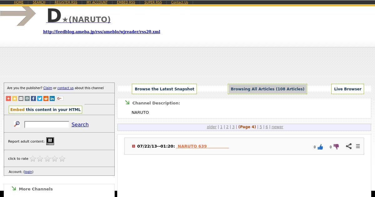The width and height of the screenshot is (375, 197).
Task: Click Embed this content in your HTML
Action: (x=45, y=109)
